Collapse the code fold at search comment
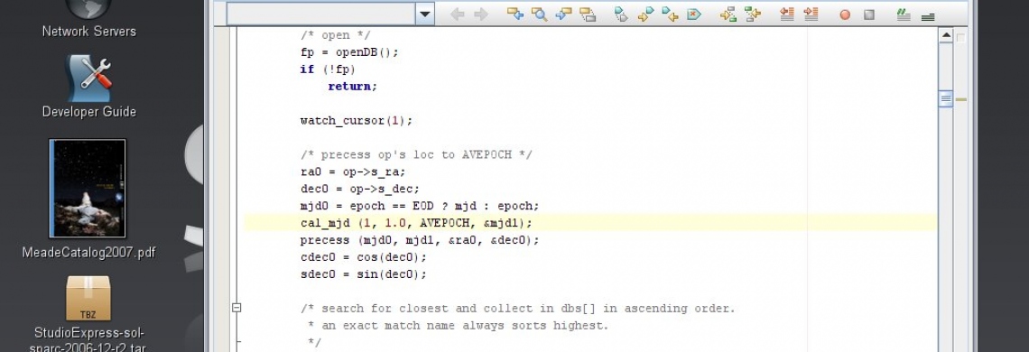The image size is (1029, 352). [x=236, y=308]
